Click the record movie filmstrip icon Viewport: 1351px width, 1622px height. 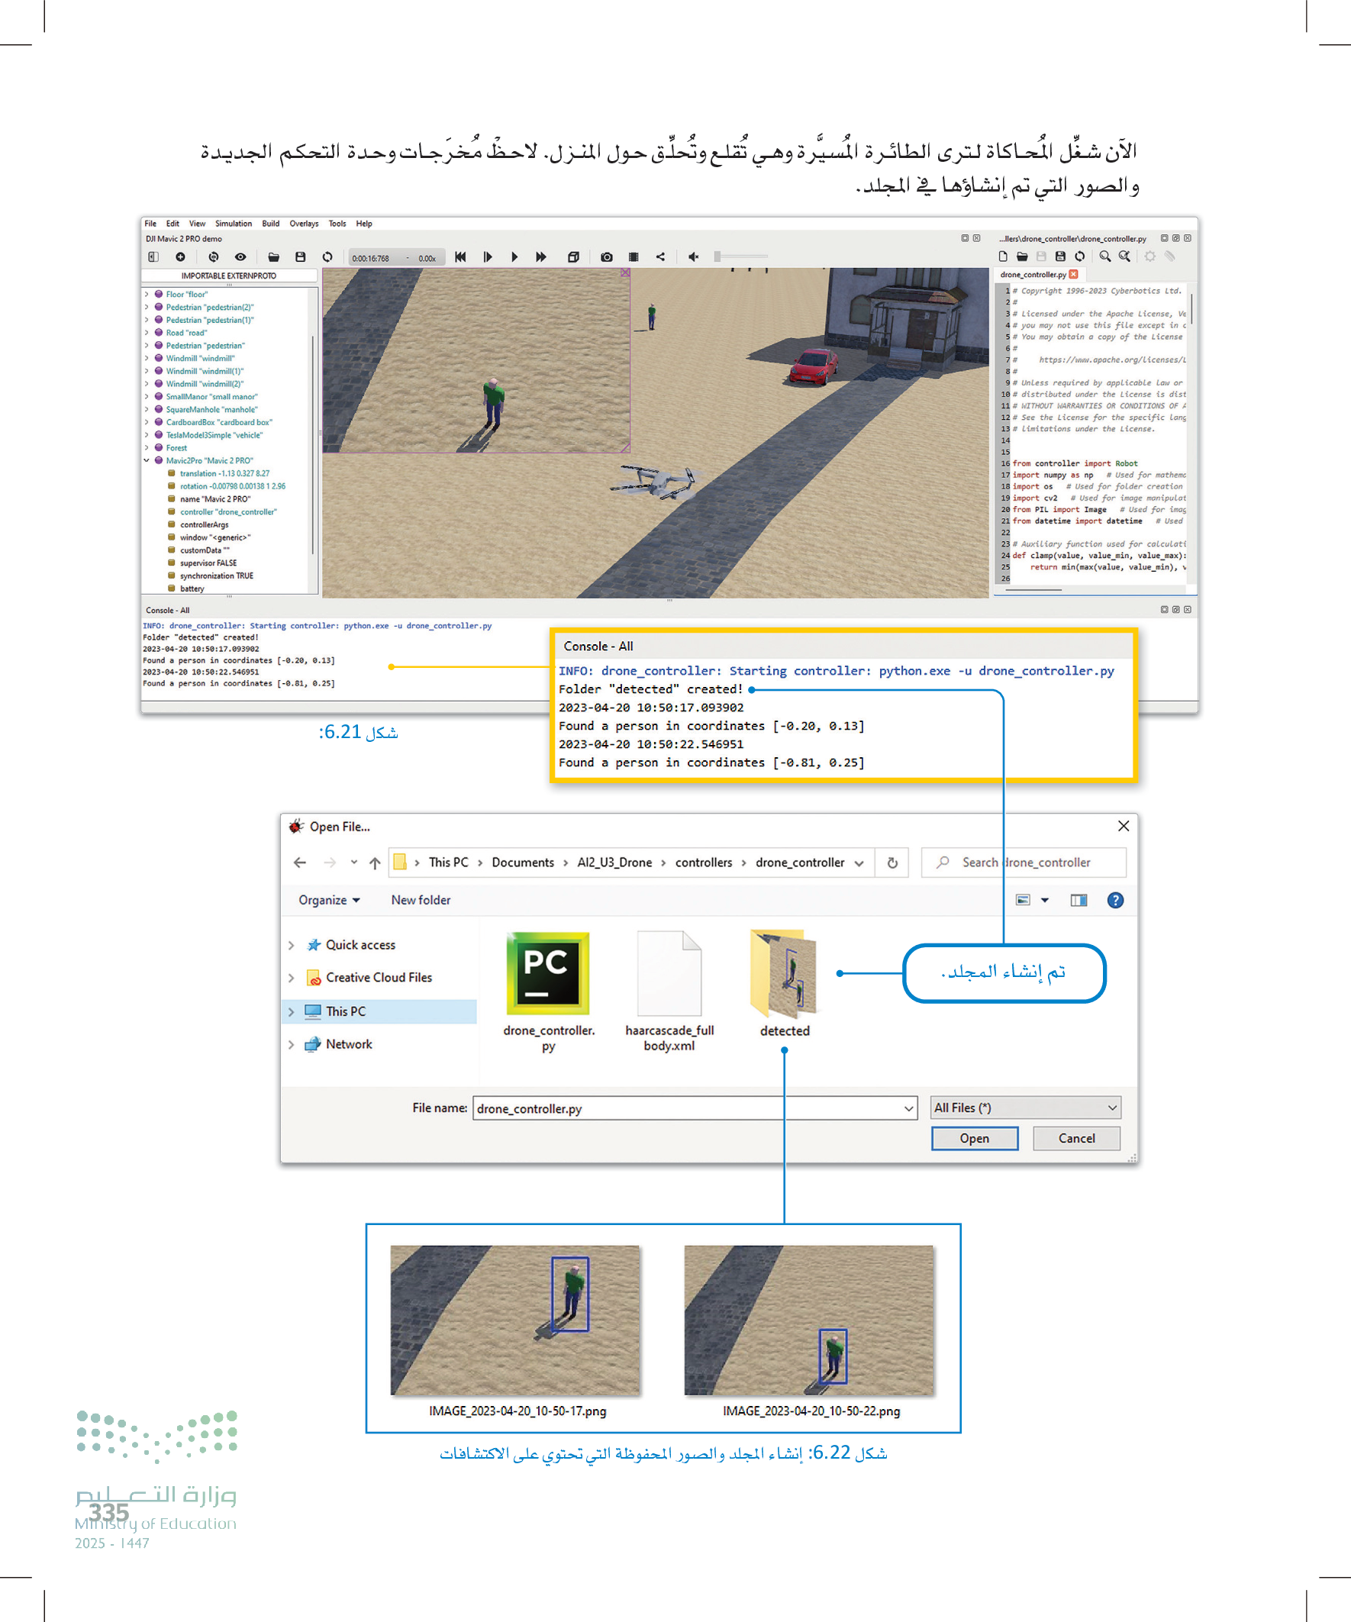(x=634, y=257)
